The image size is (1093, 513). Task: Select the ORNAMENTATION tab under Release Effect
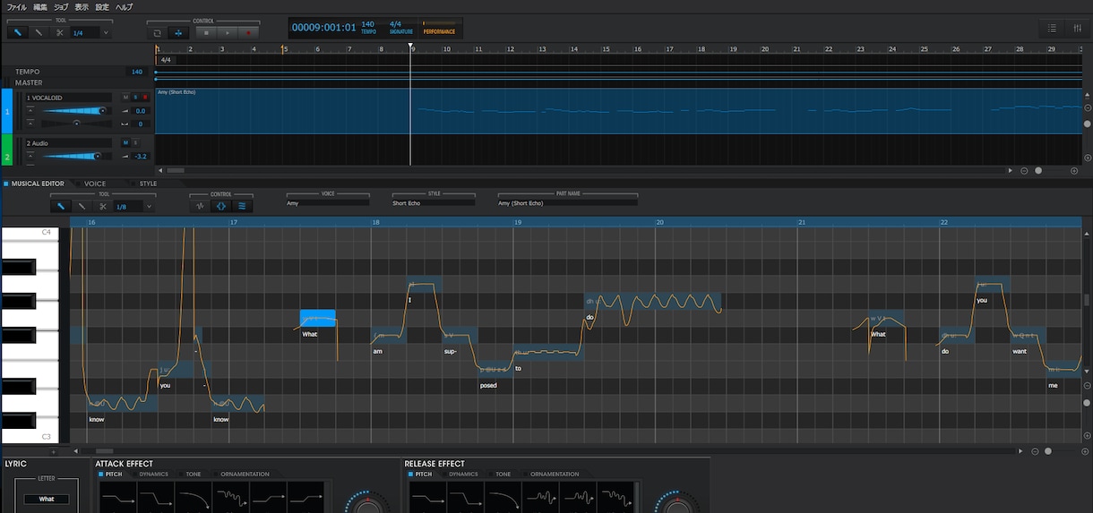[x=550, y=475]
